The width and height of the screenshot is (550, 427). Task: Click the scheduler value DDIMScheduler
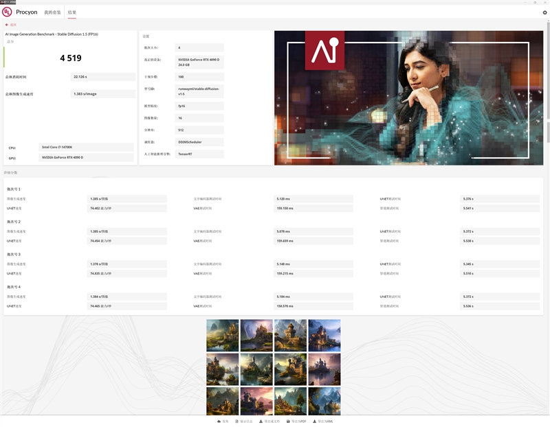199,142
